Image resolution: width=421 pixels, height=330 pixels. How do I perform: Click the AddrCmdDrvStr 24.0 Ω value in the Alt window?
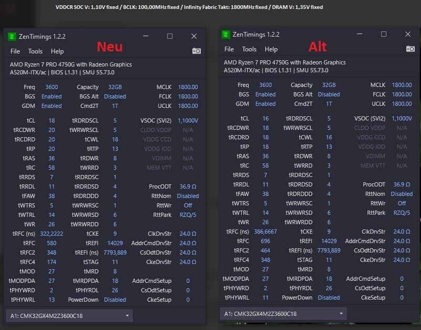402,241
